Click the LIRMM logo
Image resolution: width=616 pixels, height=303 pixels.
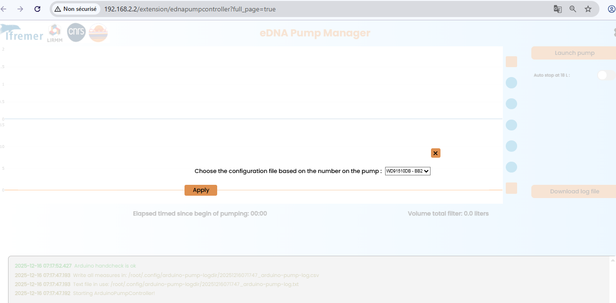55,33
